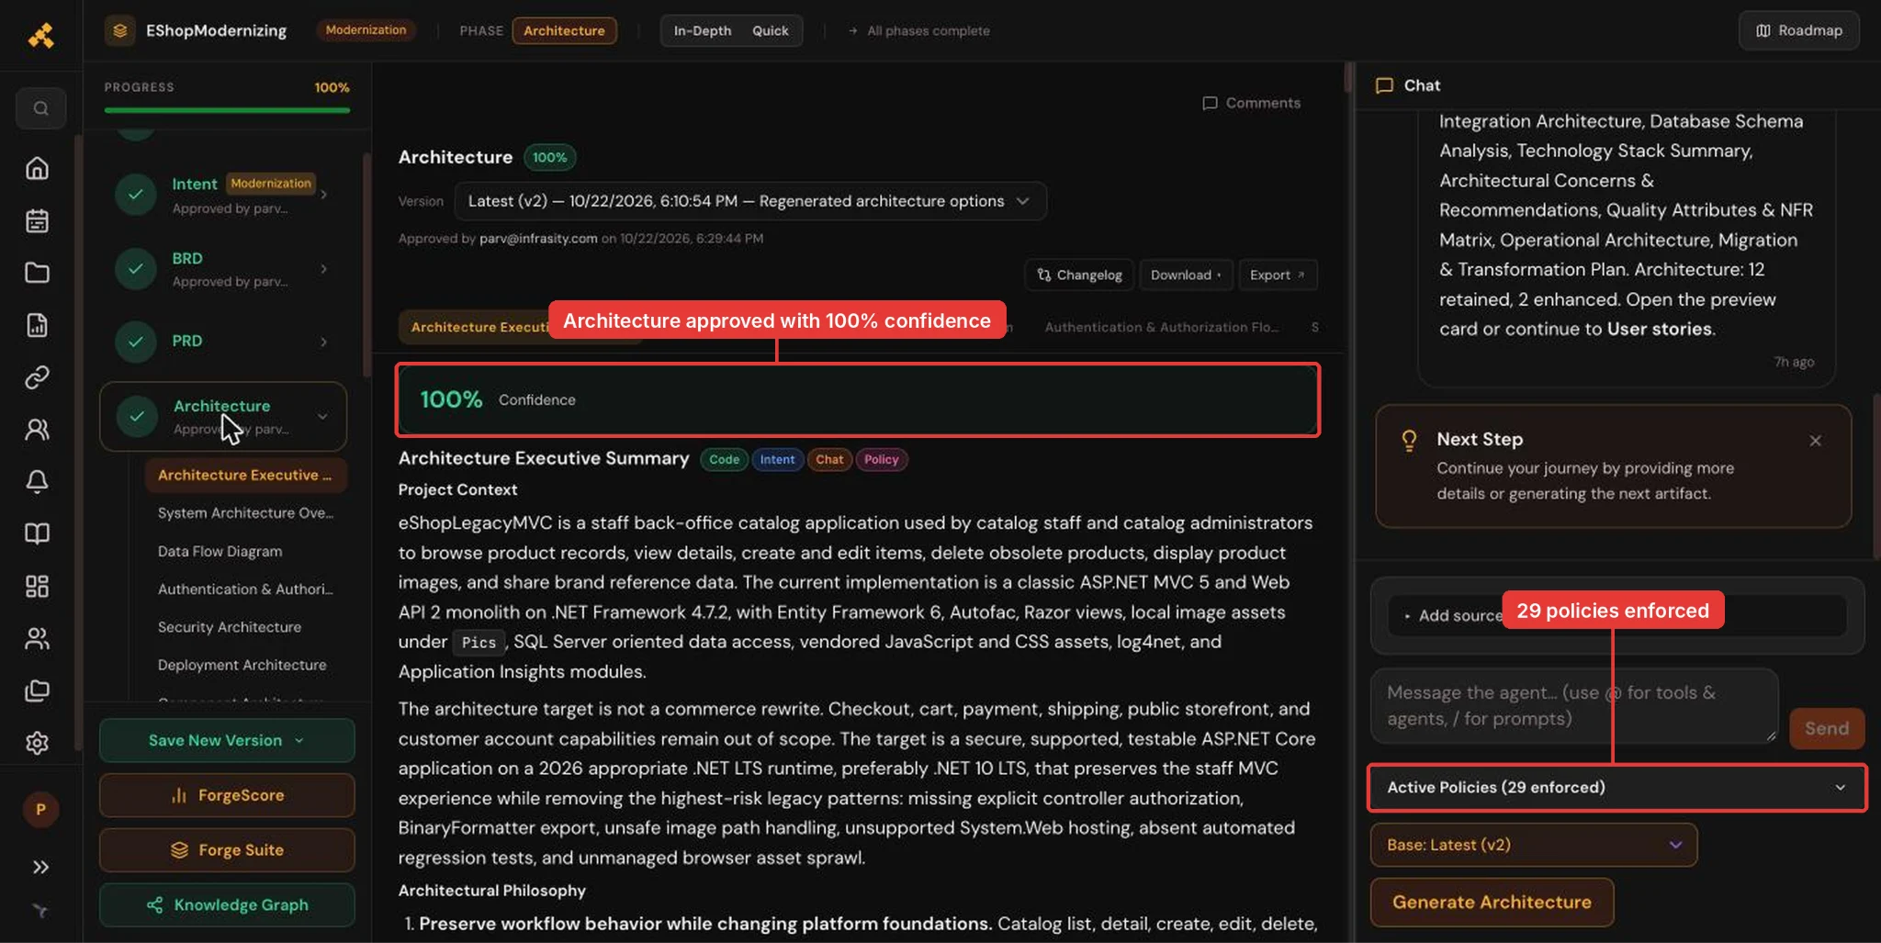Open the Changelog
The image size is (1881, 943).
click(1079, 275)
